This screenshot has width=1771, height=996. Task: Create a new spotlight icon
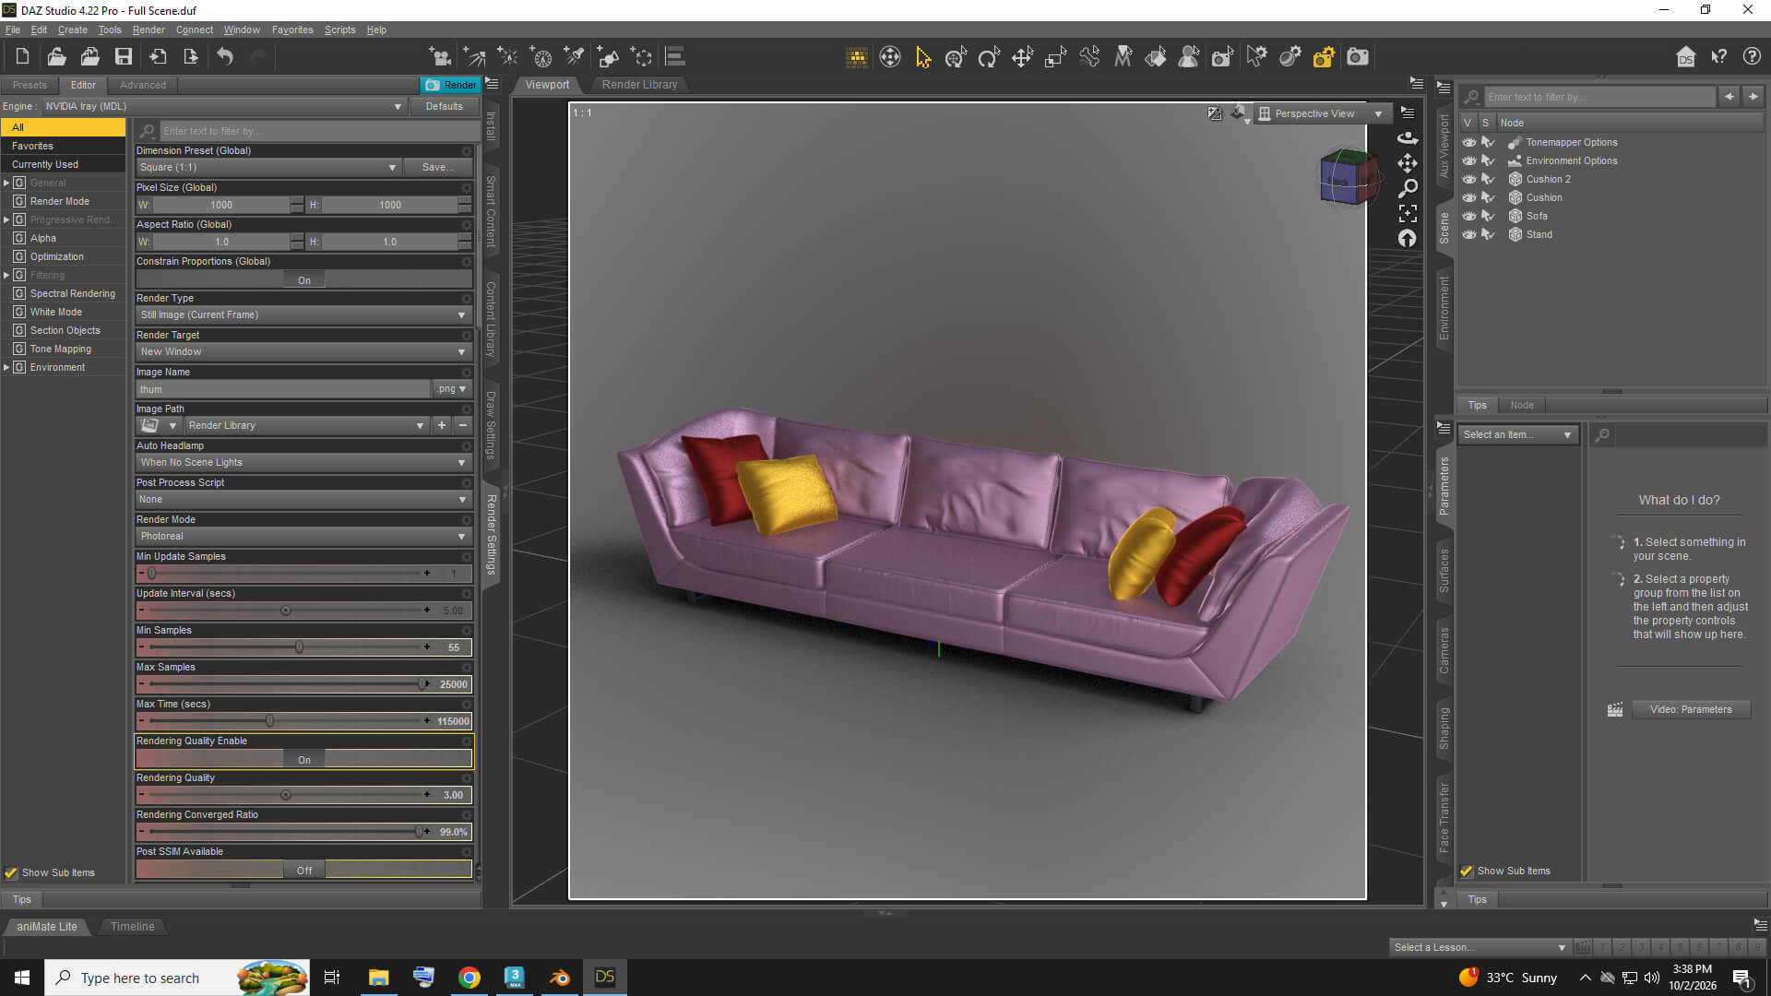(574, 57)
